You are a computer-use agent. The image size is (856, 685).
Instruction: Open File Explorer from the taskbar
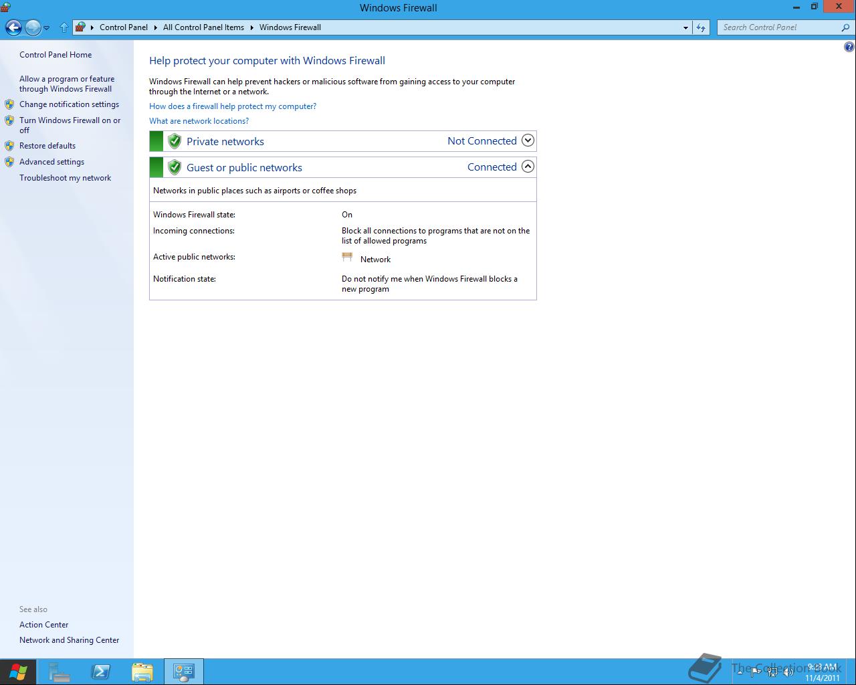click(142, 672)
